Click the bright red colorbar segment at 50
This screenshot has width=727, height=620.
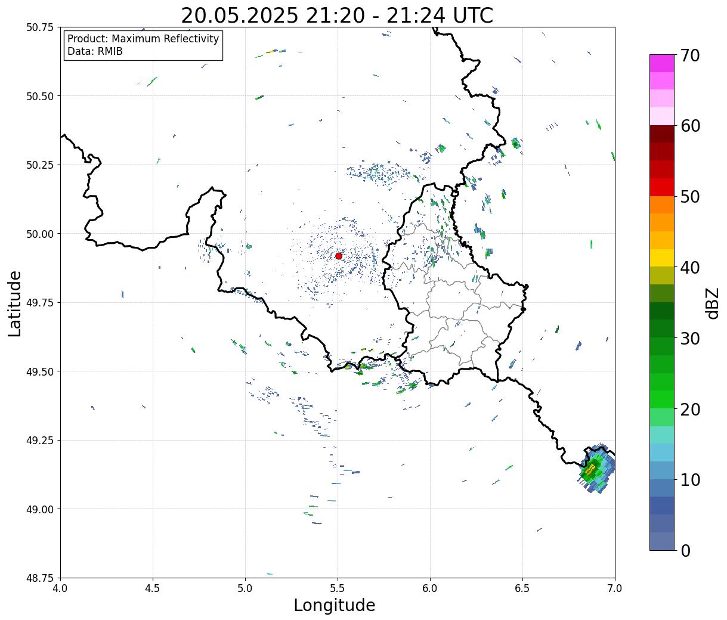[x=662, y=187]
